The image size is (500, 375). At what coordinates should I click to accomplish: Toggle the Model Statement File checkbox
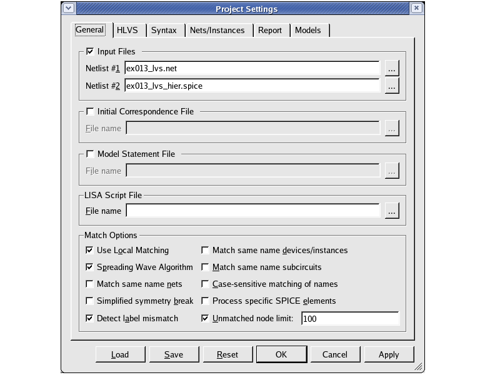coord(91,154)
